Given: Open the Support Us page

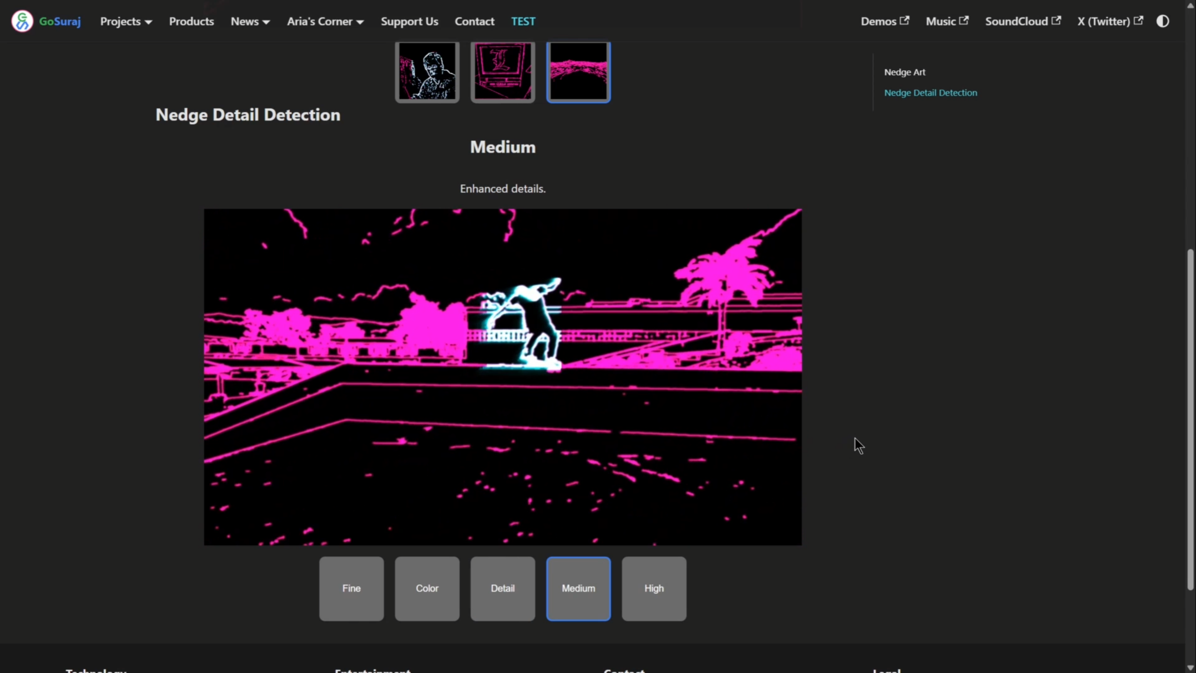Looking at the screenshot, I should click(409, 21).
